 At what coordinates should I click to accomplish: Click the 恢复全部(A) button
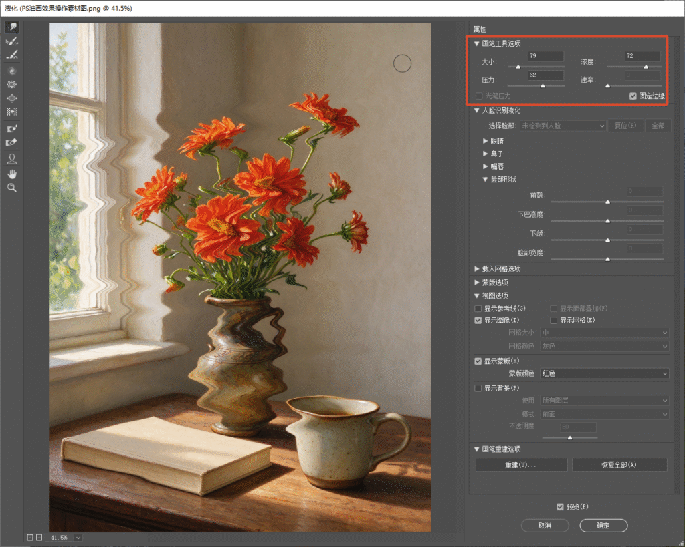(x=619, y=465)
